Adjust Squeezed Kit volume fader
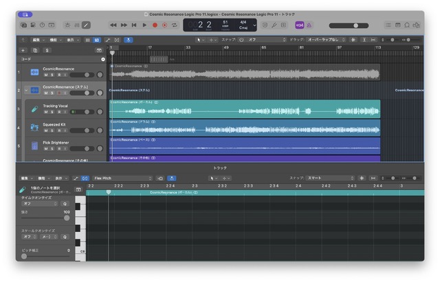The width and height of the screenshot is (440, 282). pos(82,130)
